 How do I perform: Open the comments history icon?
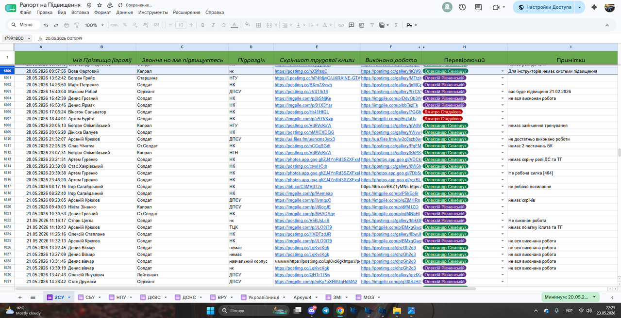tap(478, 7)
